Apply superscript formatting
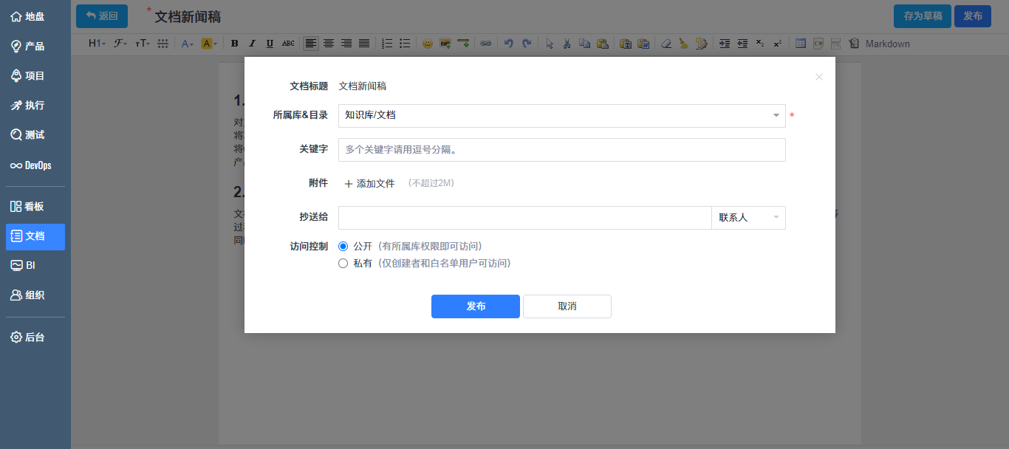1009x449 pixels. pos(777,44)
